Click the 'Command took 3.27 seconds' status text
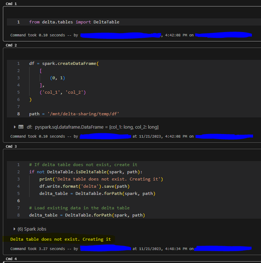 click(x=41, y=249)
